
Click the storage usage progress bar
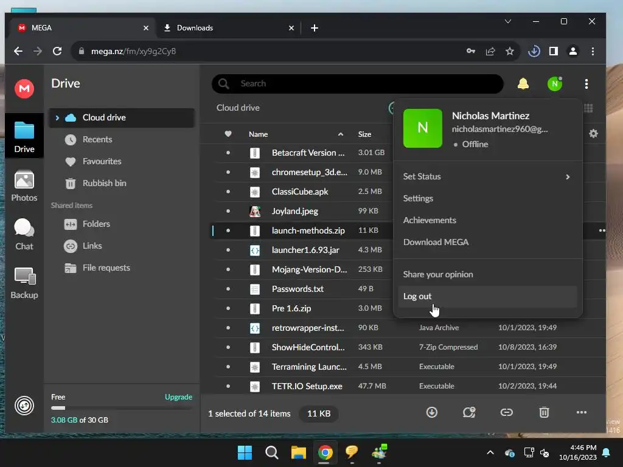coord(122,408)
